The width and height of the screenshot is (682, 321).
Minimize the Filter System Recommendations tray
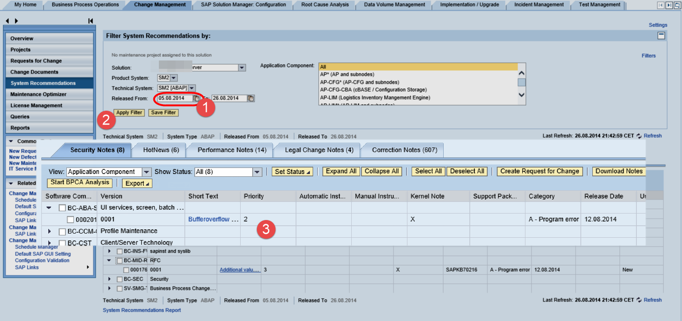[661, 36]
